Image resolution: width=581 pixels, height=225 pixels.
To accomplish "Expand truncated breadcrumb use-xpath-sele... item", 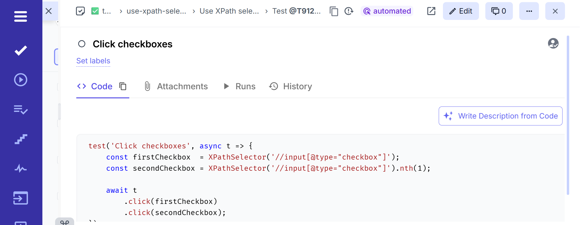I will (x=156, y=11).
